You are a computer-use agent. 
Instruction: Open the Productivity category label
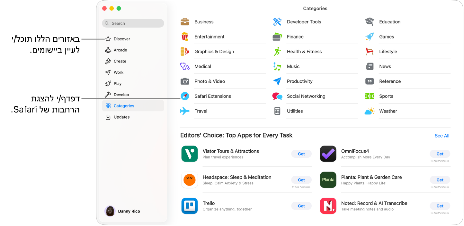[299, 81]
